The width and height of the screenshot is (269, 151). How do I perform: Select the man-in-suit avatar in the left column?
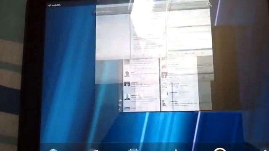[127, 97]
